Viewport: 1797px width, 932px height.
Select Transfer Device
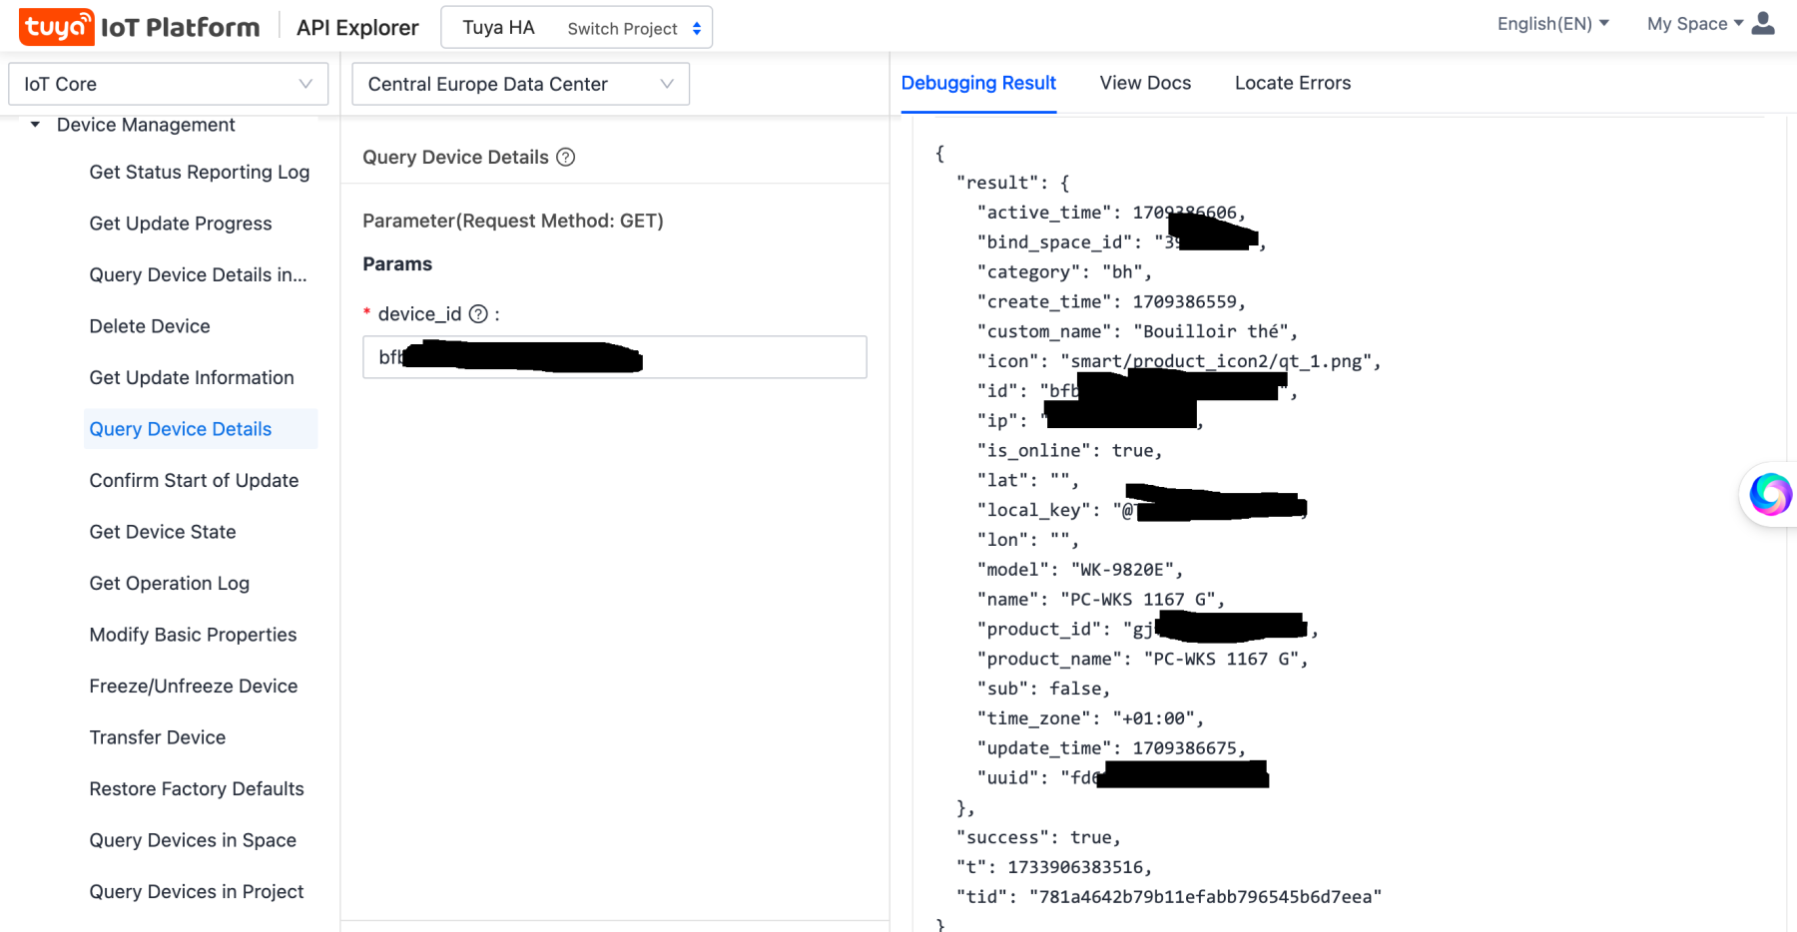tap(158, 737)
